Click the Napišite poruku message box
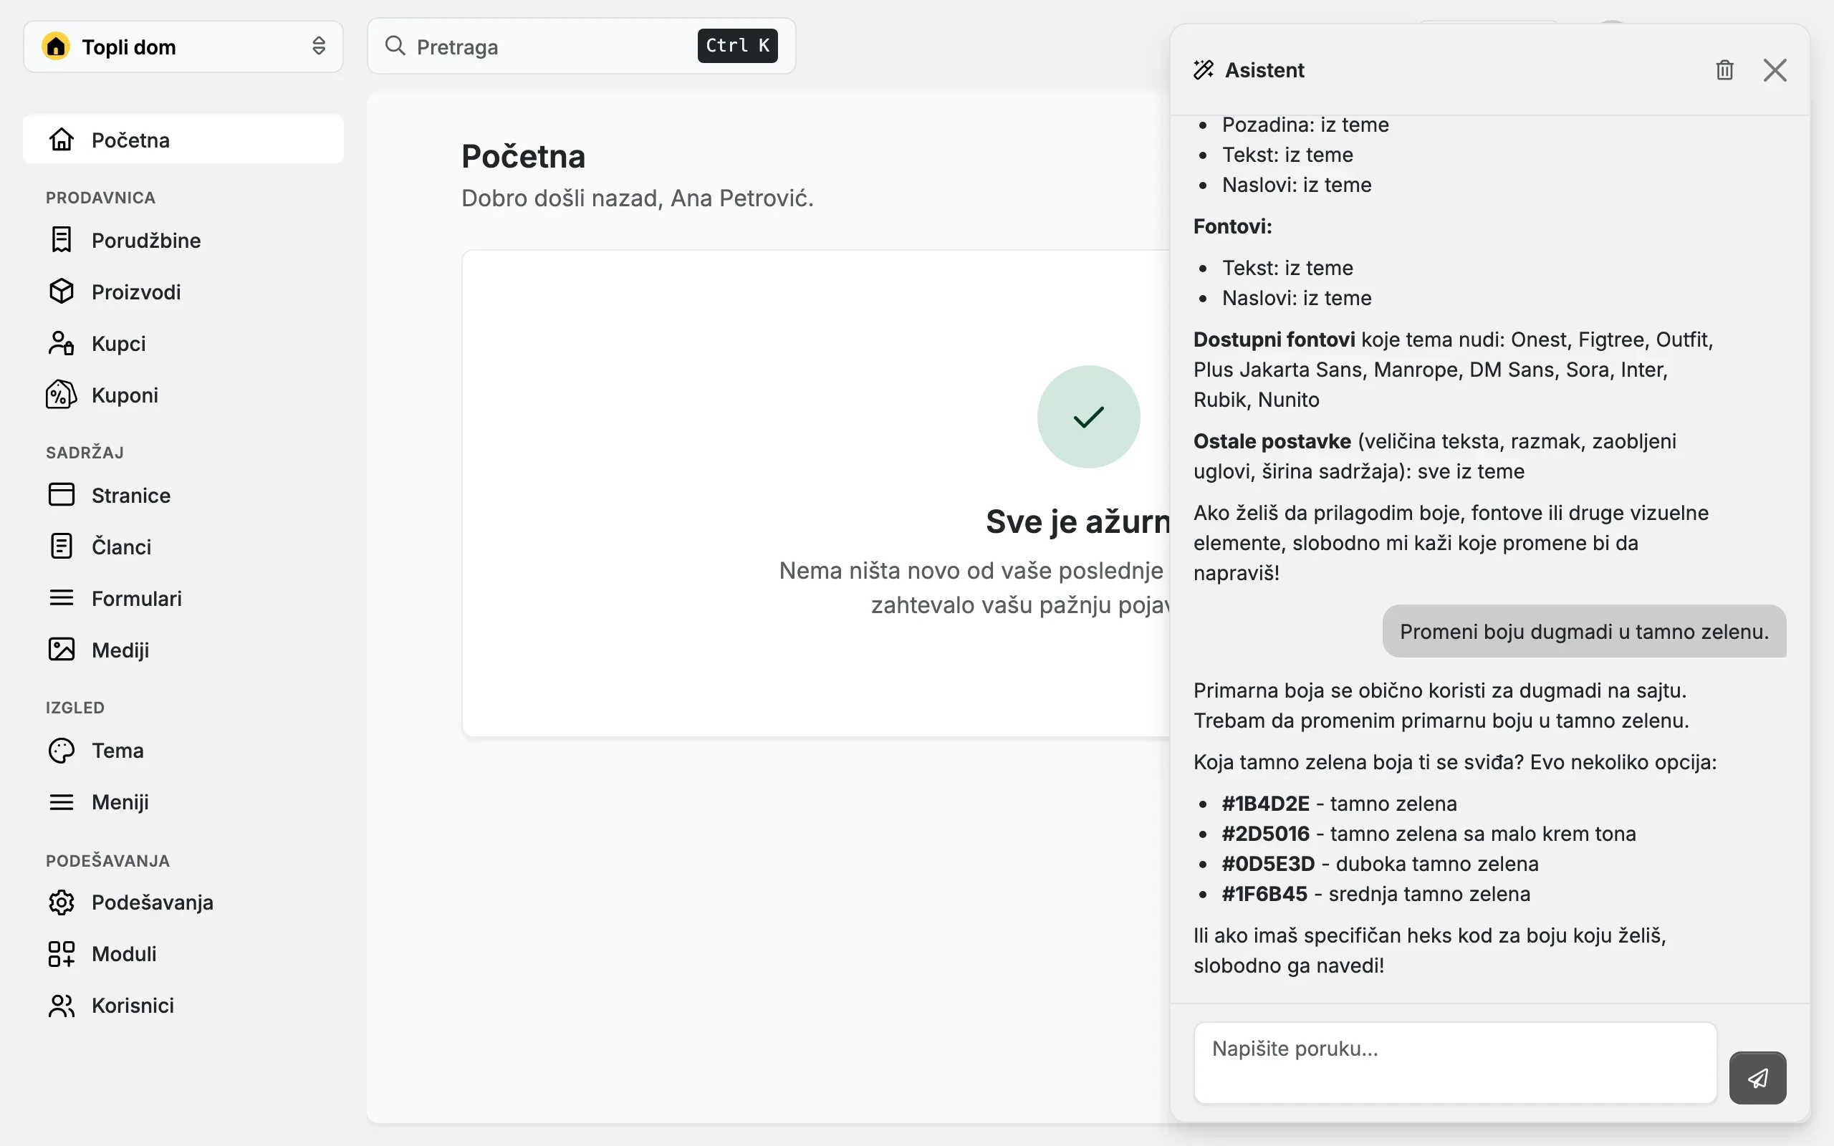1834x1146 pixels. (1455, 1063)
